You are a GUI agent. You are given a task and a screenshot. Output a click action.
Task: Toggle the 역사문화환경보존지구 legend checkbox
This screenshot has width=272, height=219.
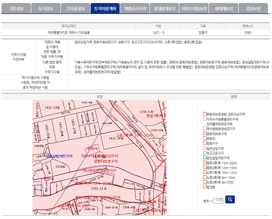pos(205,128)
